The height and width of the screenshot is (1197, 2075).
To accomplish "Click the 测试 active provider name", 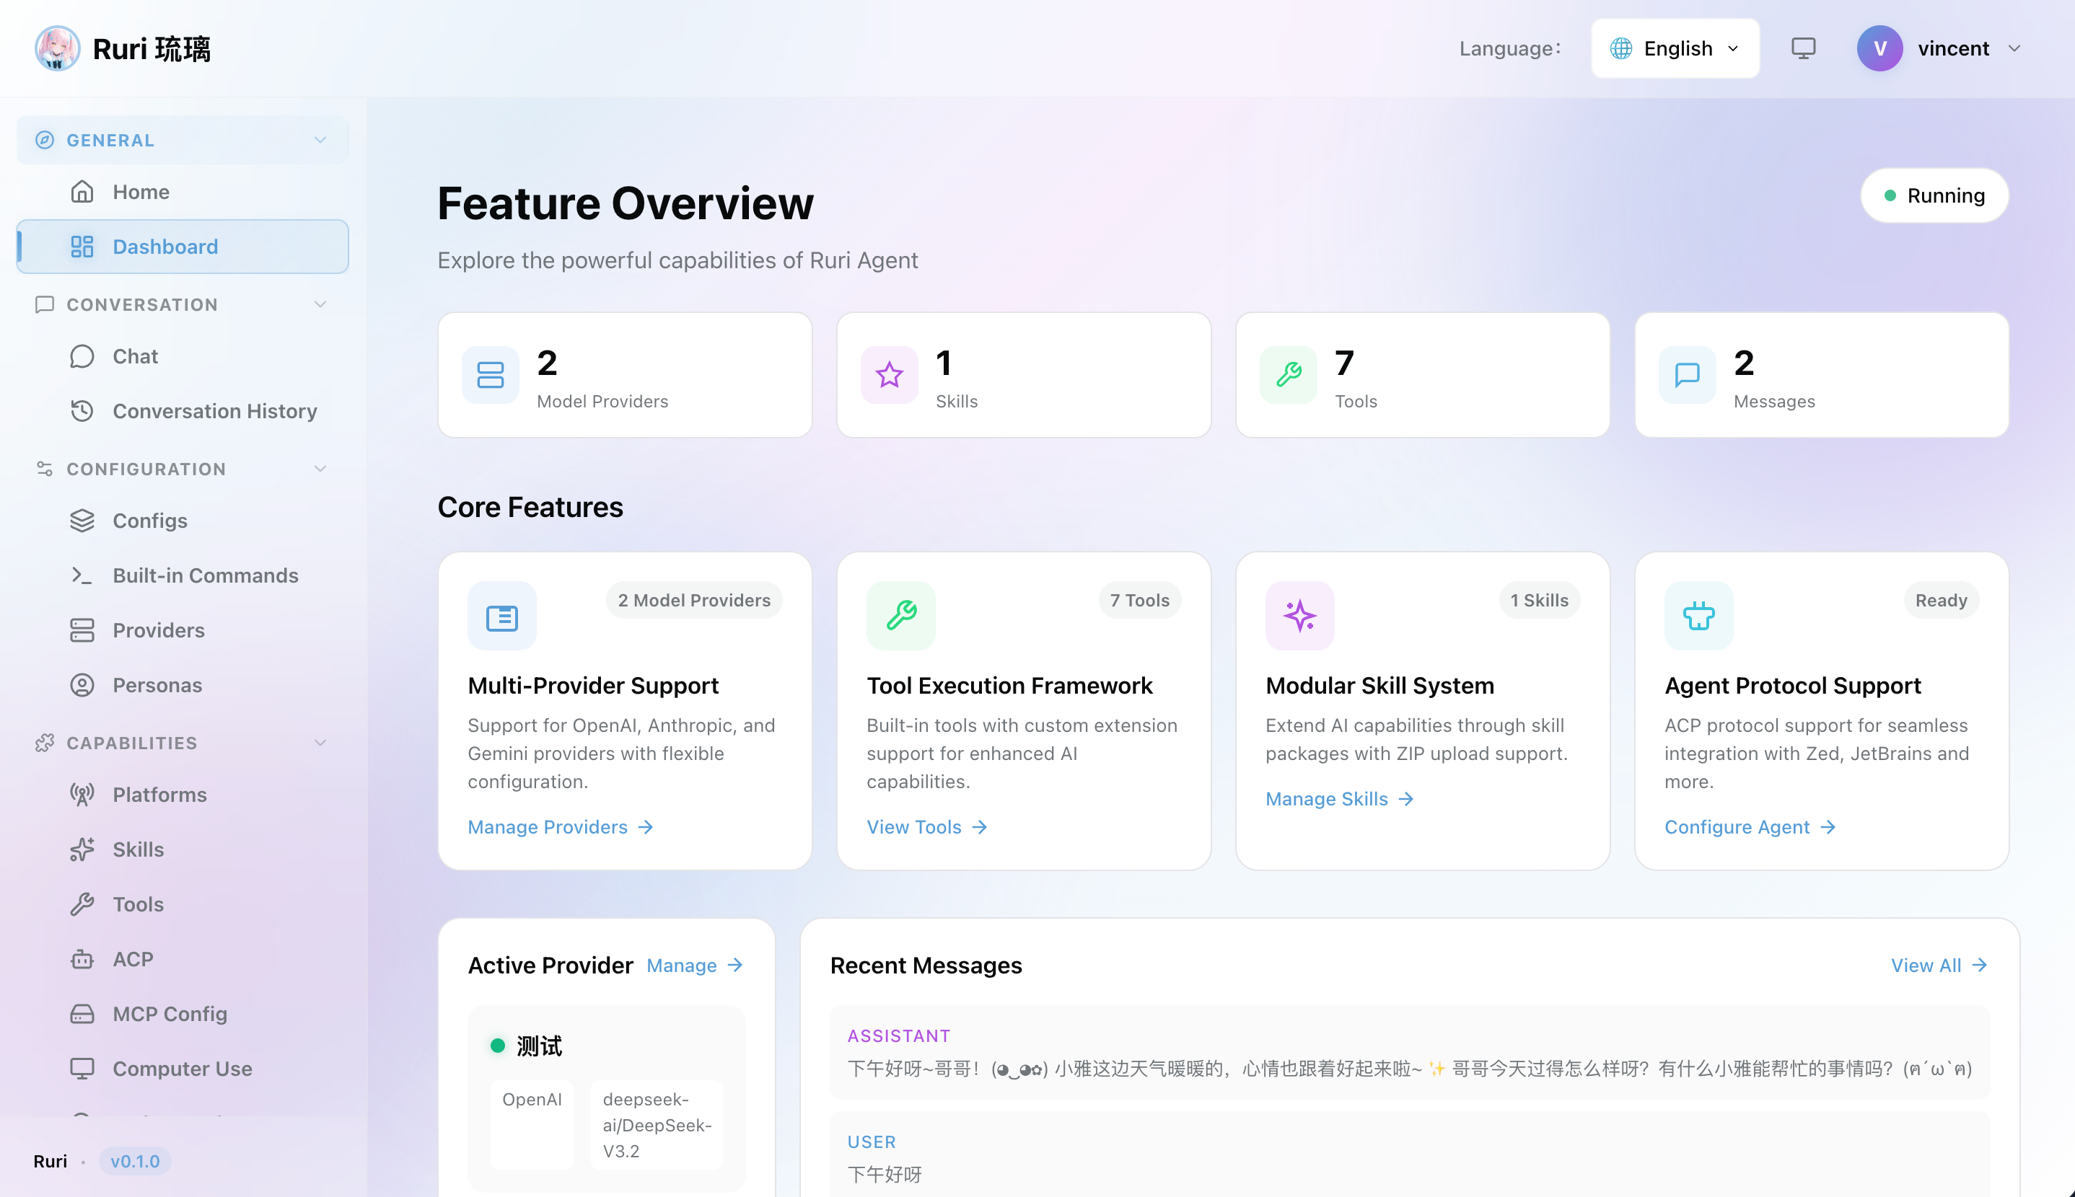I will click(x=540, y=1046).
